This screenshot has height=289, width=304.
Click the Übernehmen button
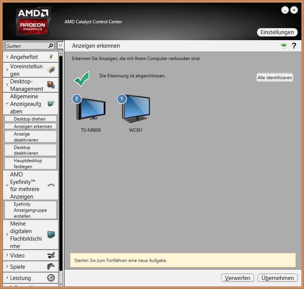tap(277, 278)
